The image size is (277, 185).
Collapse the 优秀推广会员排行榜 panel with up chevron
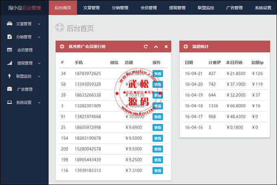(x=156, y=47)
